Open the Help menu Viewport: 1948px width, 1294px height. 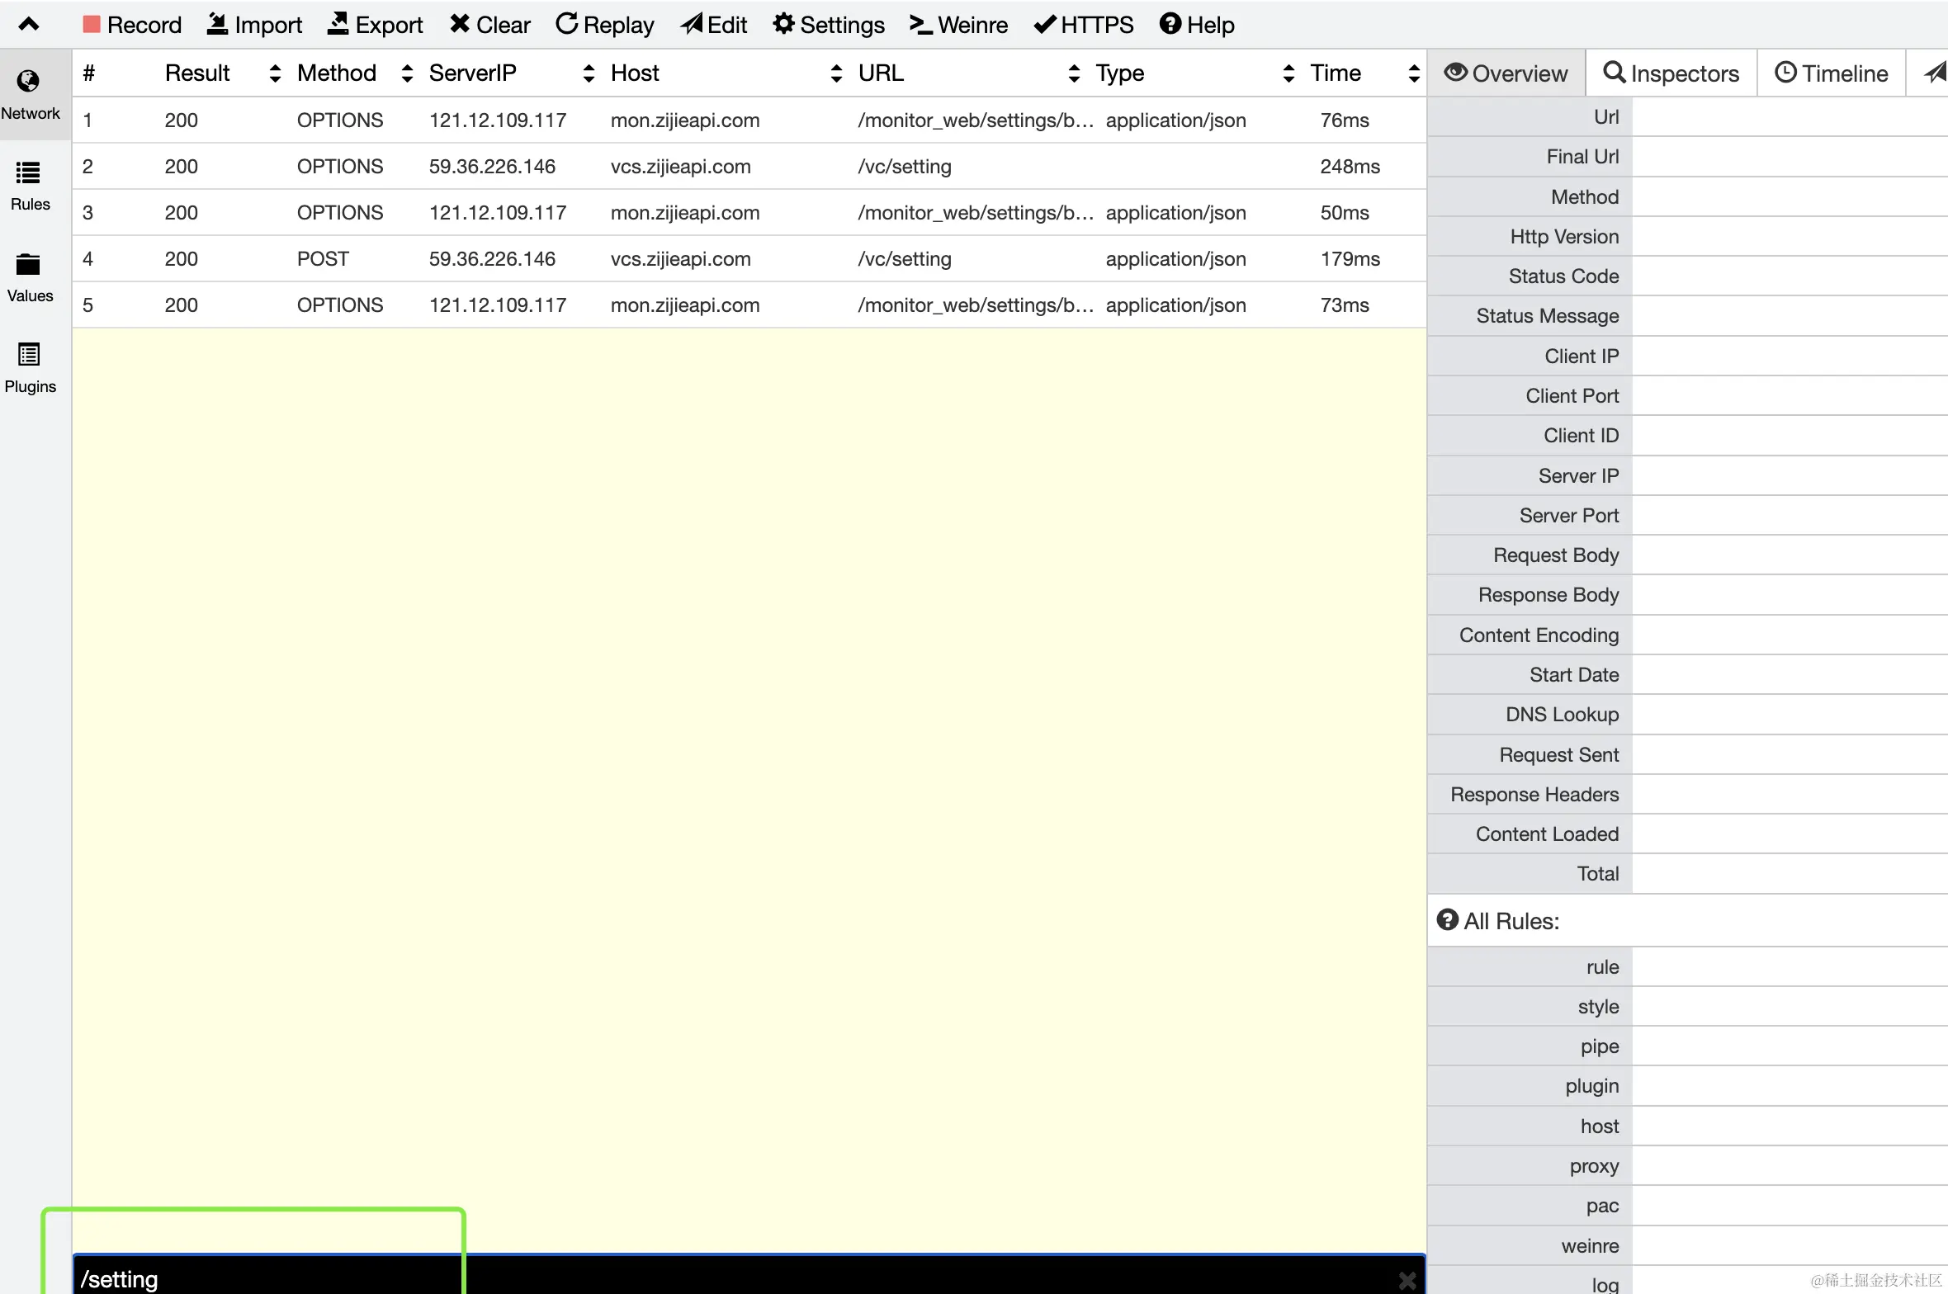pos(1197,25)
